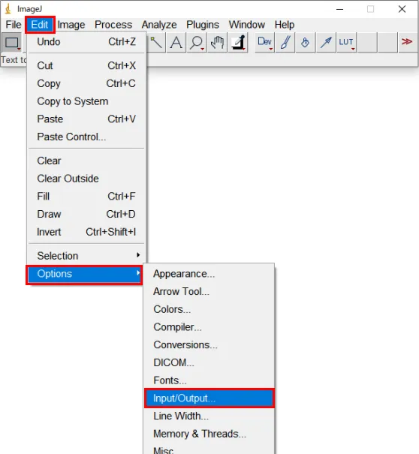Open the Plugins menu
This screenshot has height=454, width=419.
203,25
